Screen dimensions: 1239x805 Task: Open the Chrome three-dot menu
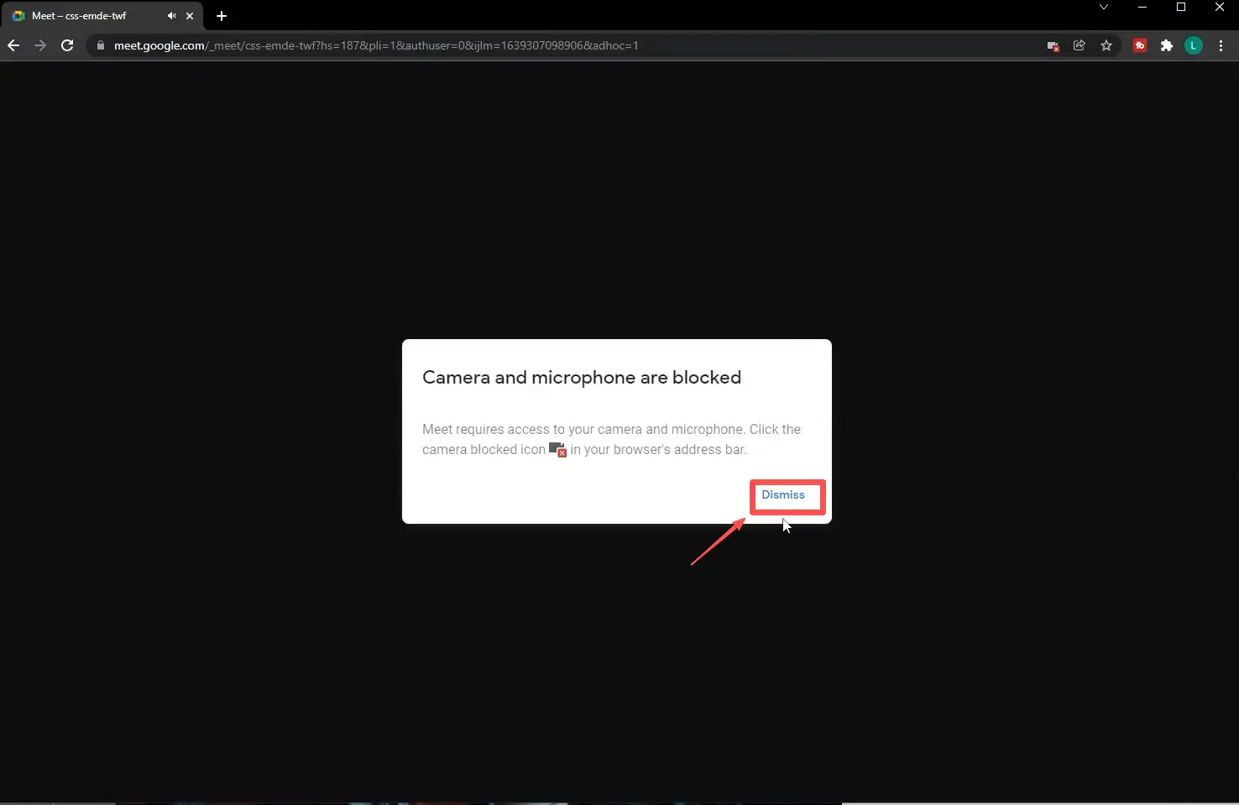1221,46
